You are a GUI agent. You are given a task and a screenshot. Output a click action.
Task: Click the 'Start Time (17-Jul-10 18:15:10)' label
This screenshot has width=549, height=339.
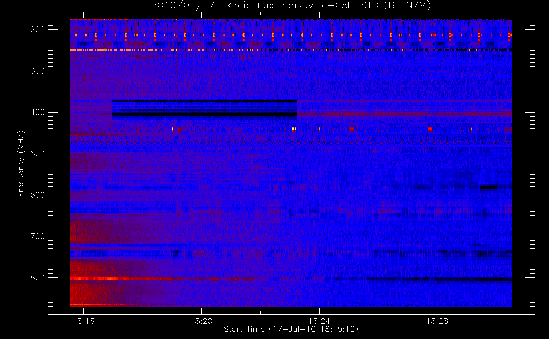pos(291,329)
